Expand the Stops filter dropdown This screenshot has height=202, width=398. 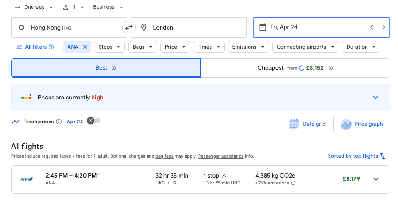tap(110, 47)
